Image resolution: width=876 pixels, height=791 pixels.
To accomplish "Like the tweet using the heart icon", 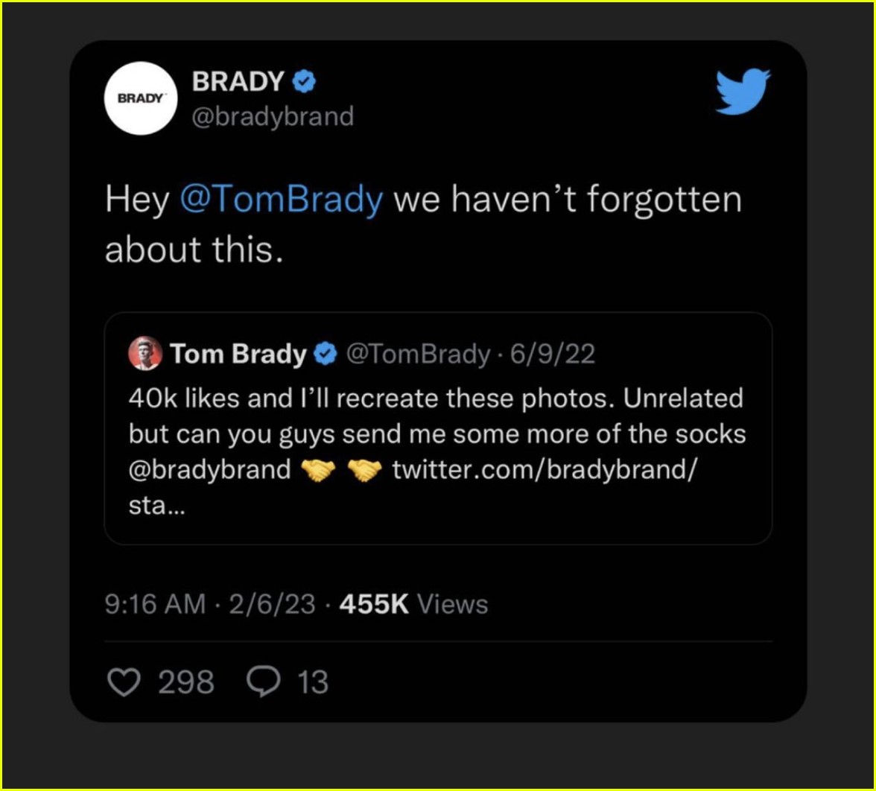I will (127, 680).
